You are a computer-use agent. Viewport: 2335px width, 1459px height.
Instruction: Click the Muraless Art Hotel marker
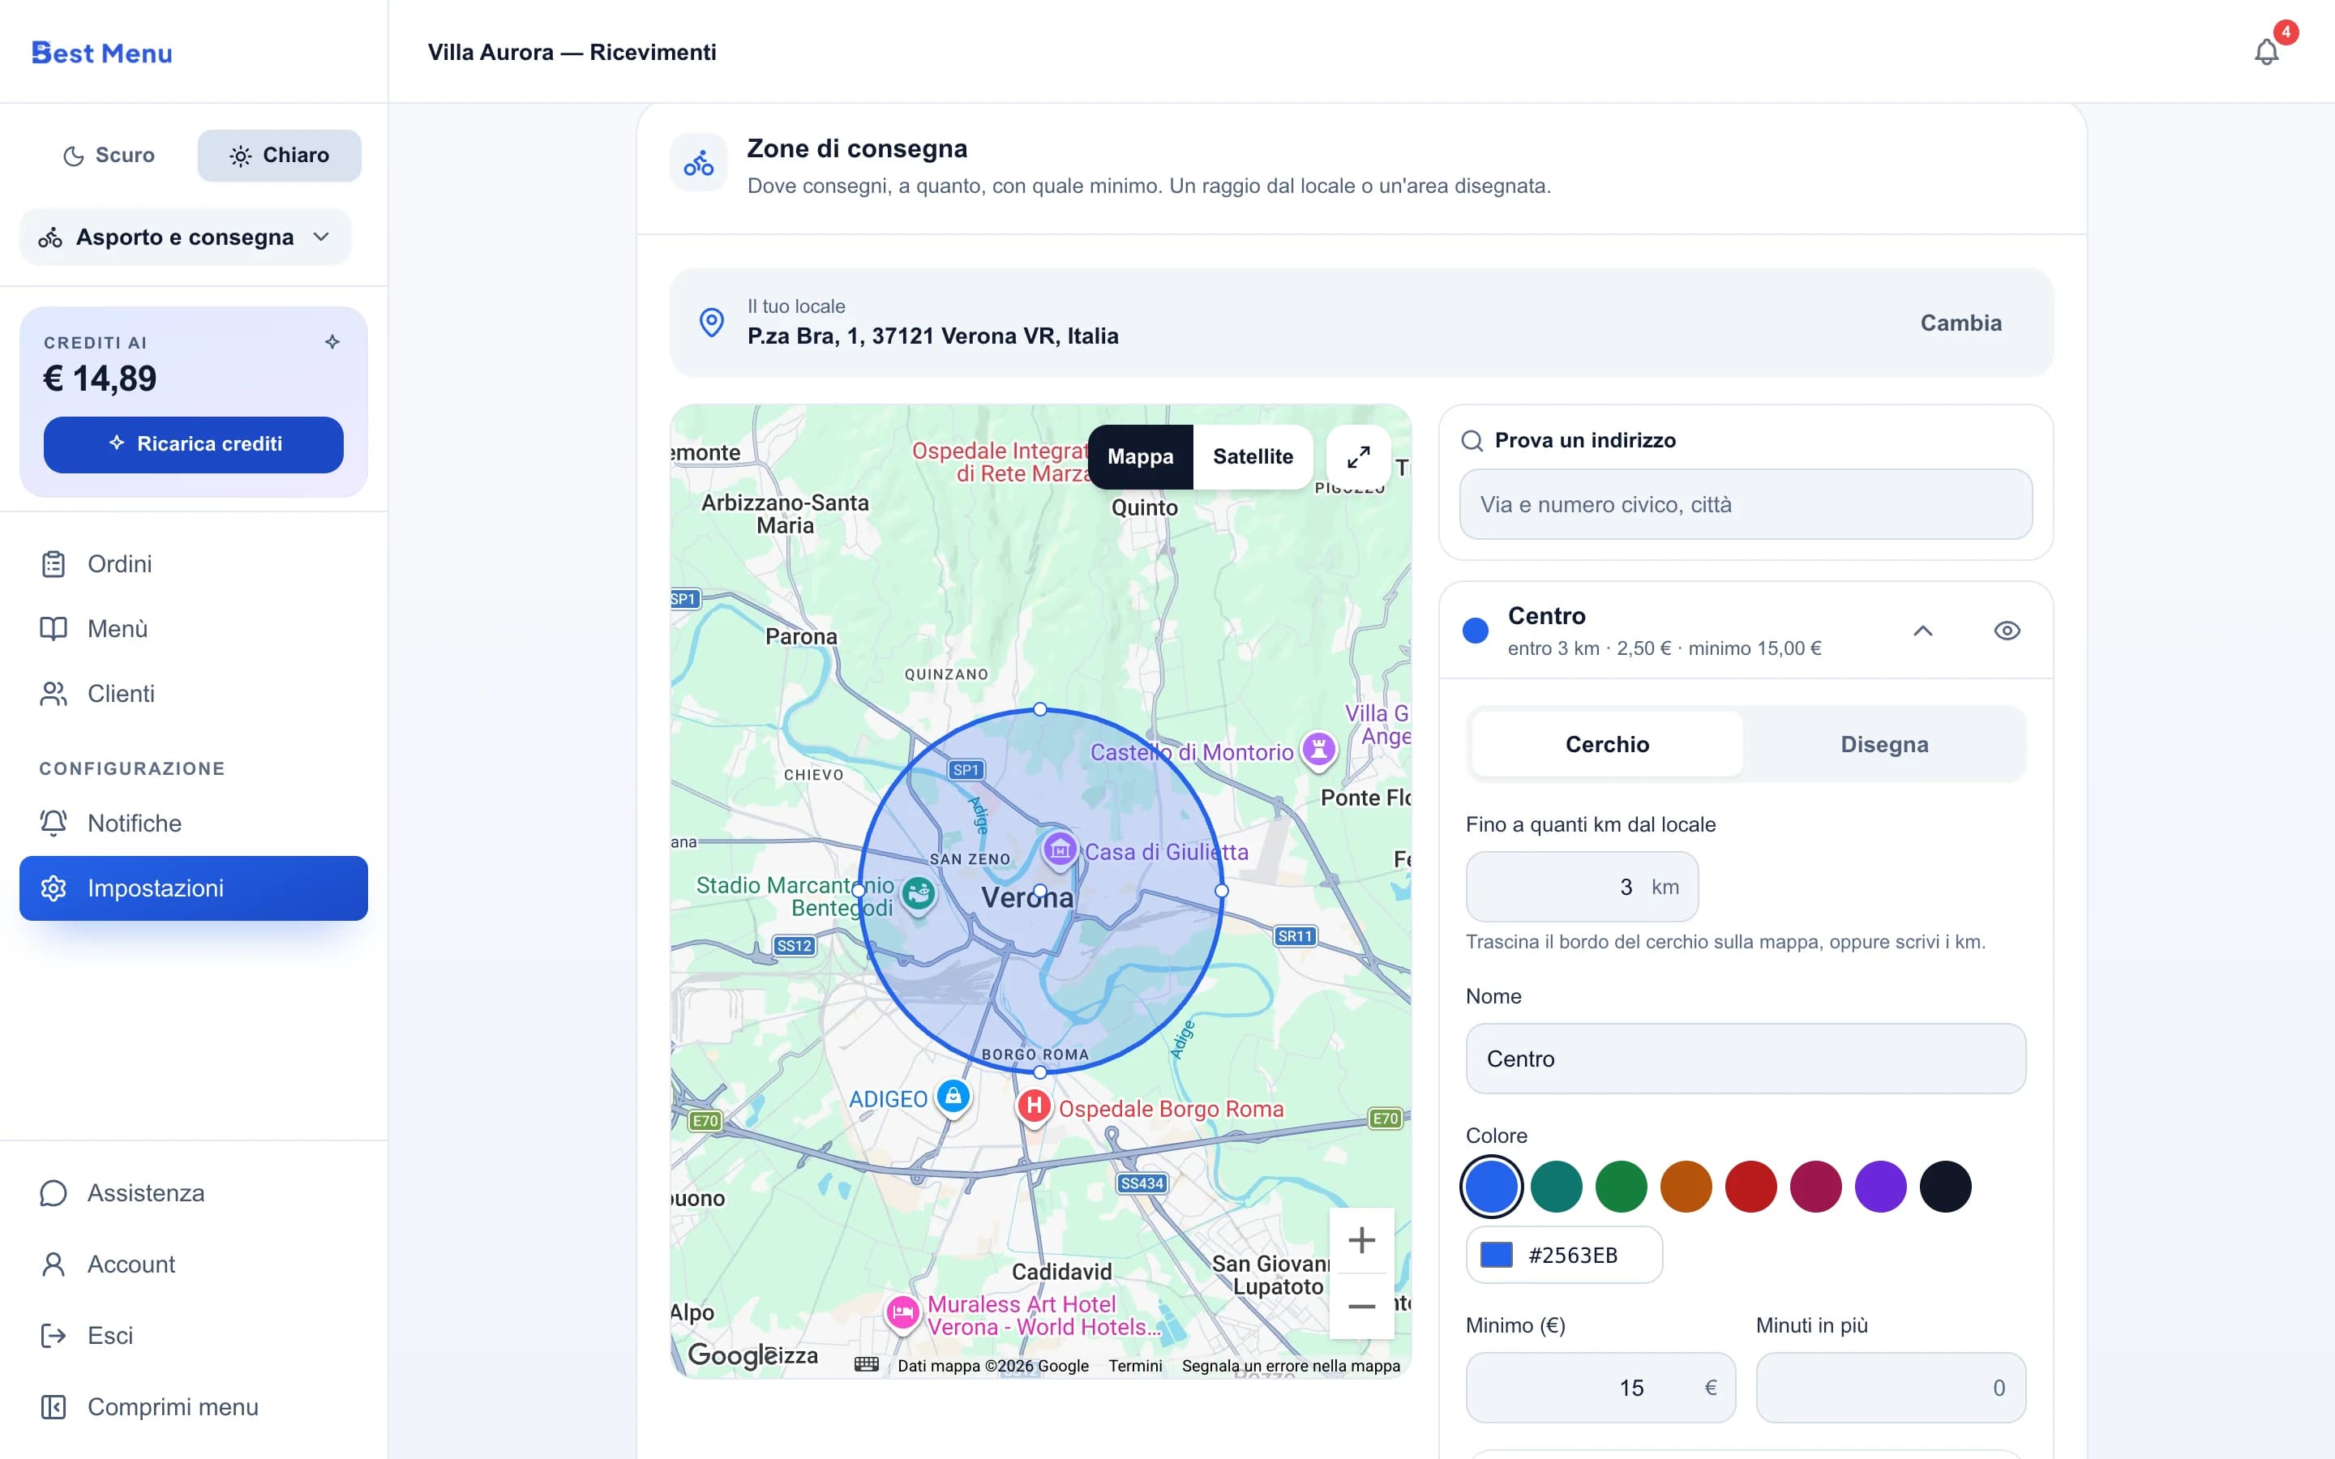click(902, 1313)
